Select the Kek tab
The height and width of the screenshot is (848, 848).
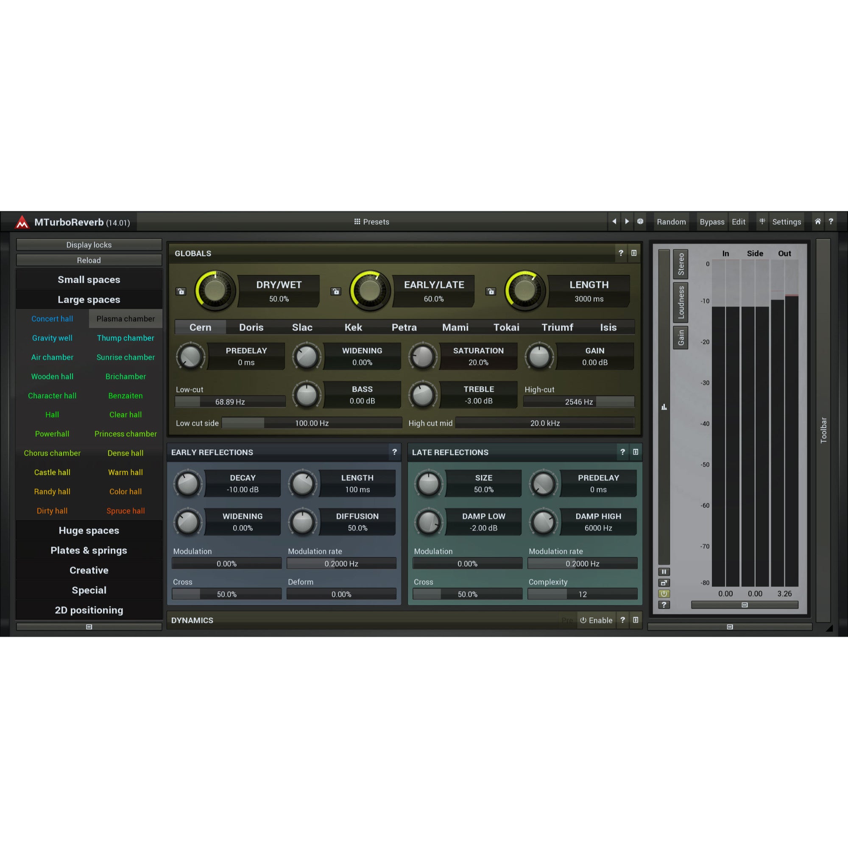pyautogui.click(x=353, y=327)
